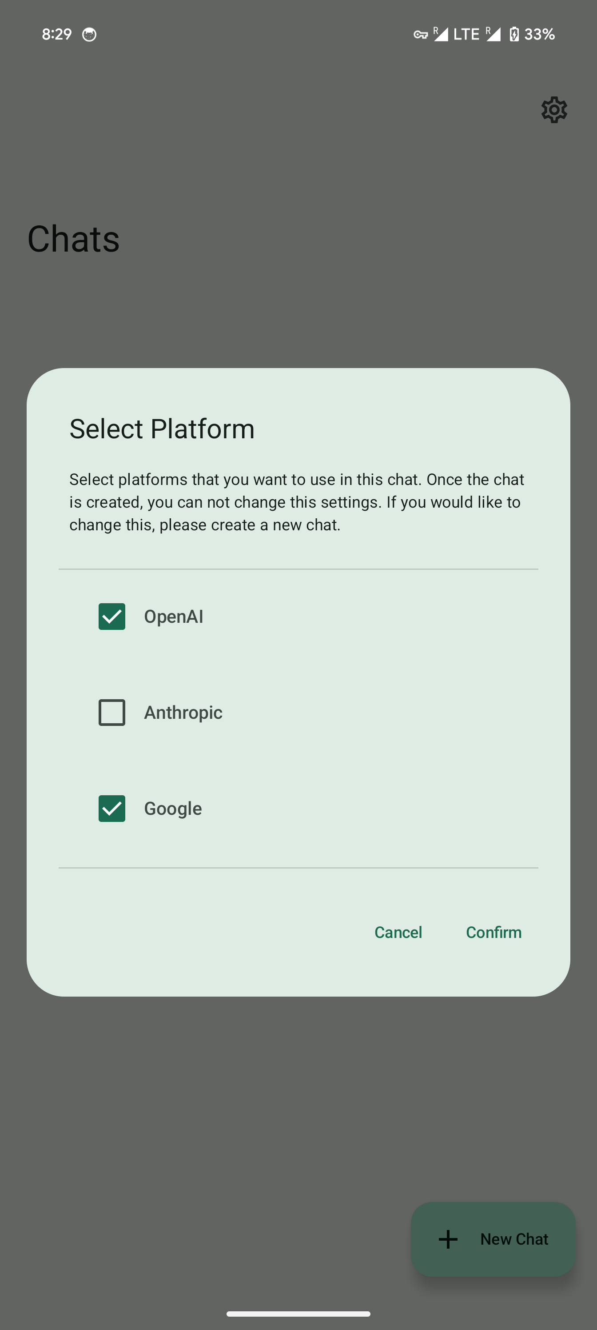Tap the plus icon on New Chat
This screenshot has height=1330, width=597.
pos(448,1238)
